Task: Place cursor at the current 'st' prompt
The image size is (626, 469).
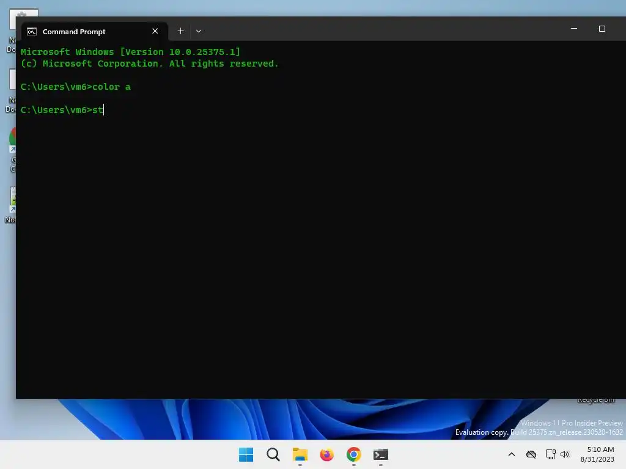Action: click(x=62, y=110)
